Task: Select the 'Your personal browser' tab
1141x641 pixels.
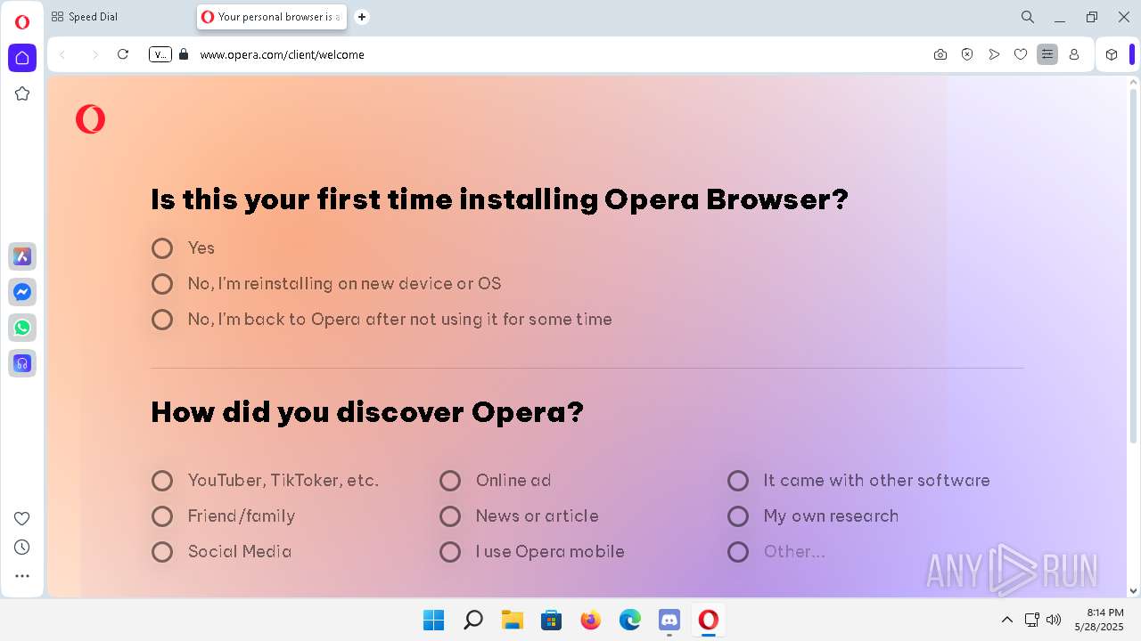Action: [x=271, y=17]
